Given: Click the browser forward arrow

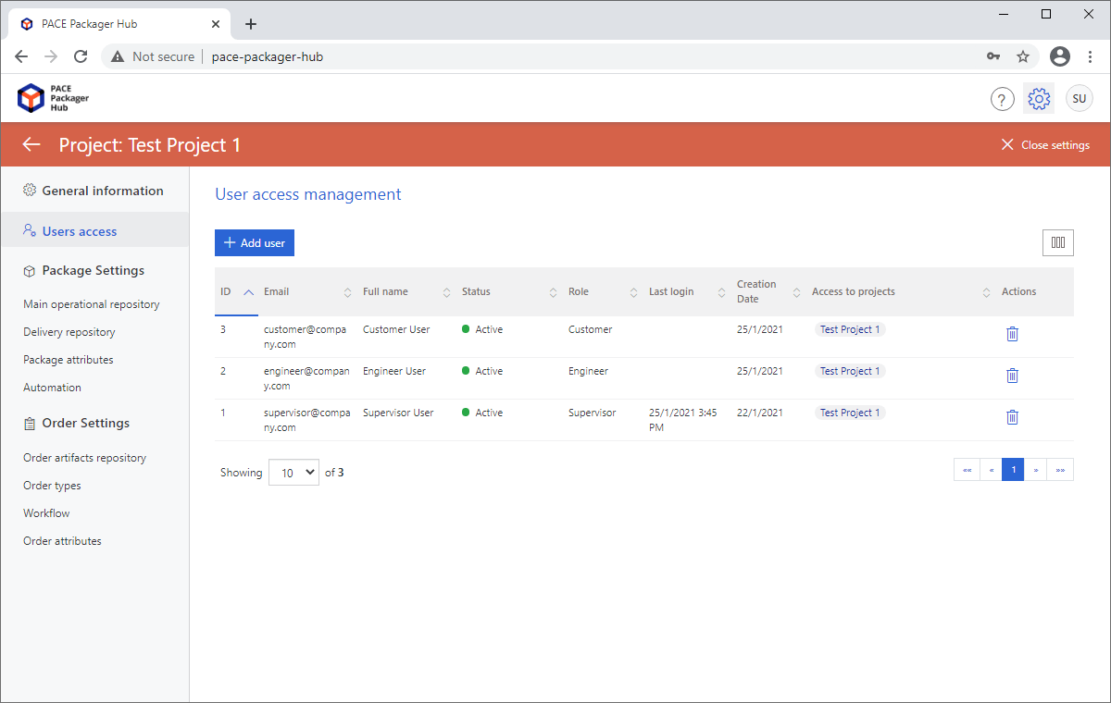Looking at the screenshot, I should (x=51, y=56).
